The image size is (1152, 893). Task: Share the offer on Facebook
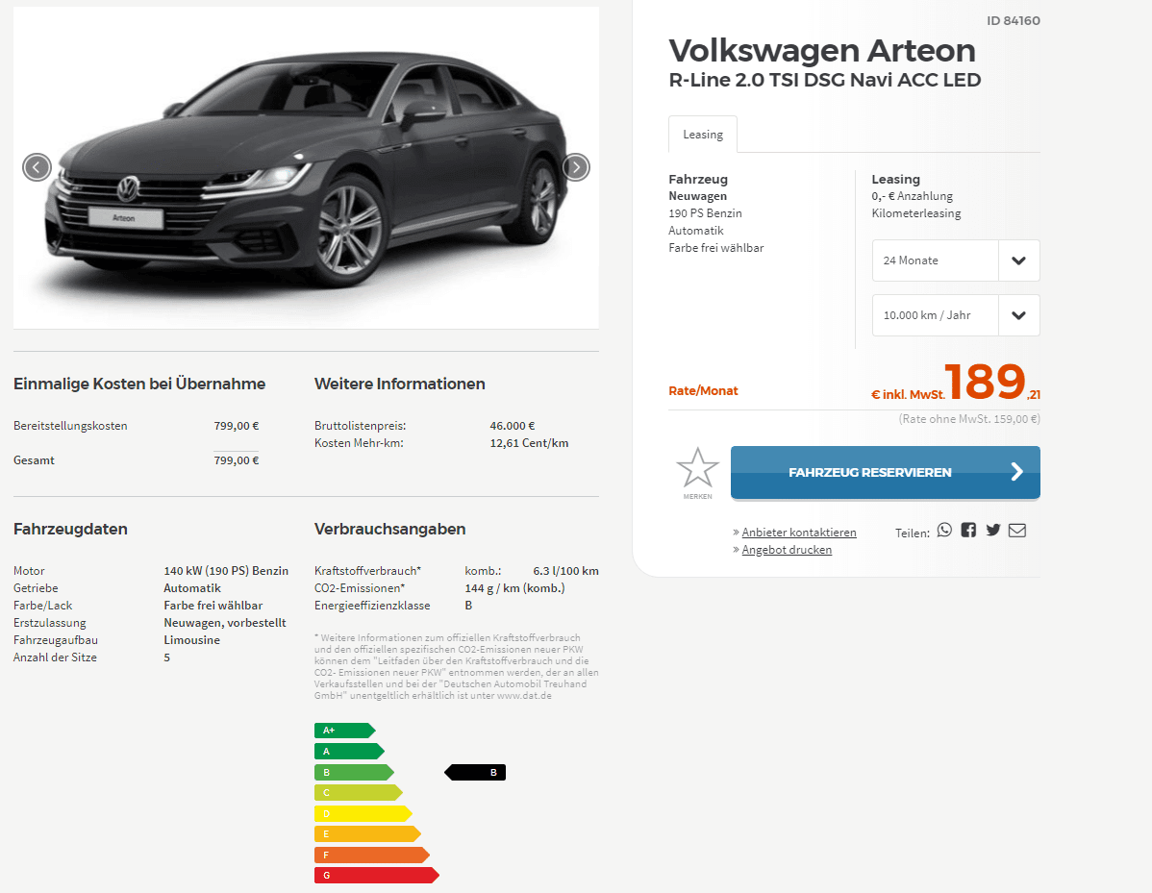point(969,531)
